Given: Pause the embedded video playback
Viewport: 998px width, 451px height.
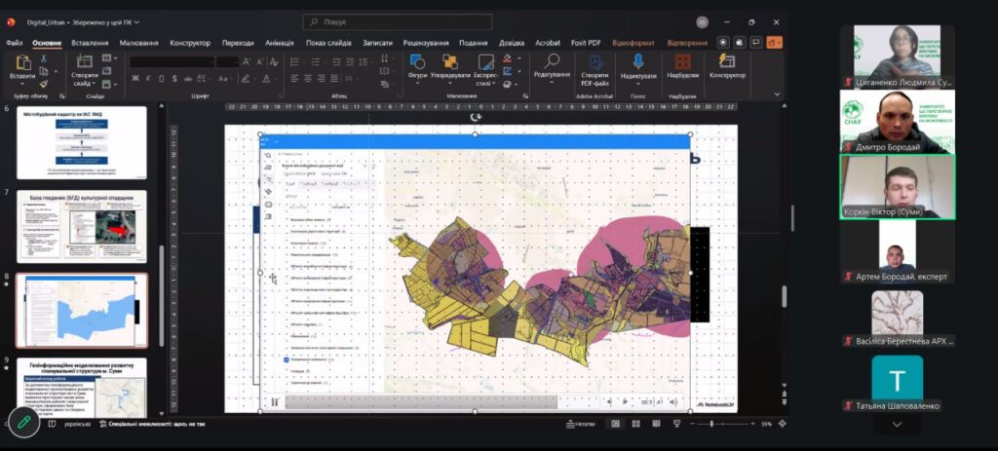Looking at the screenshot, I should [x=275, y=401].
